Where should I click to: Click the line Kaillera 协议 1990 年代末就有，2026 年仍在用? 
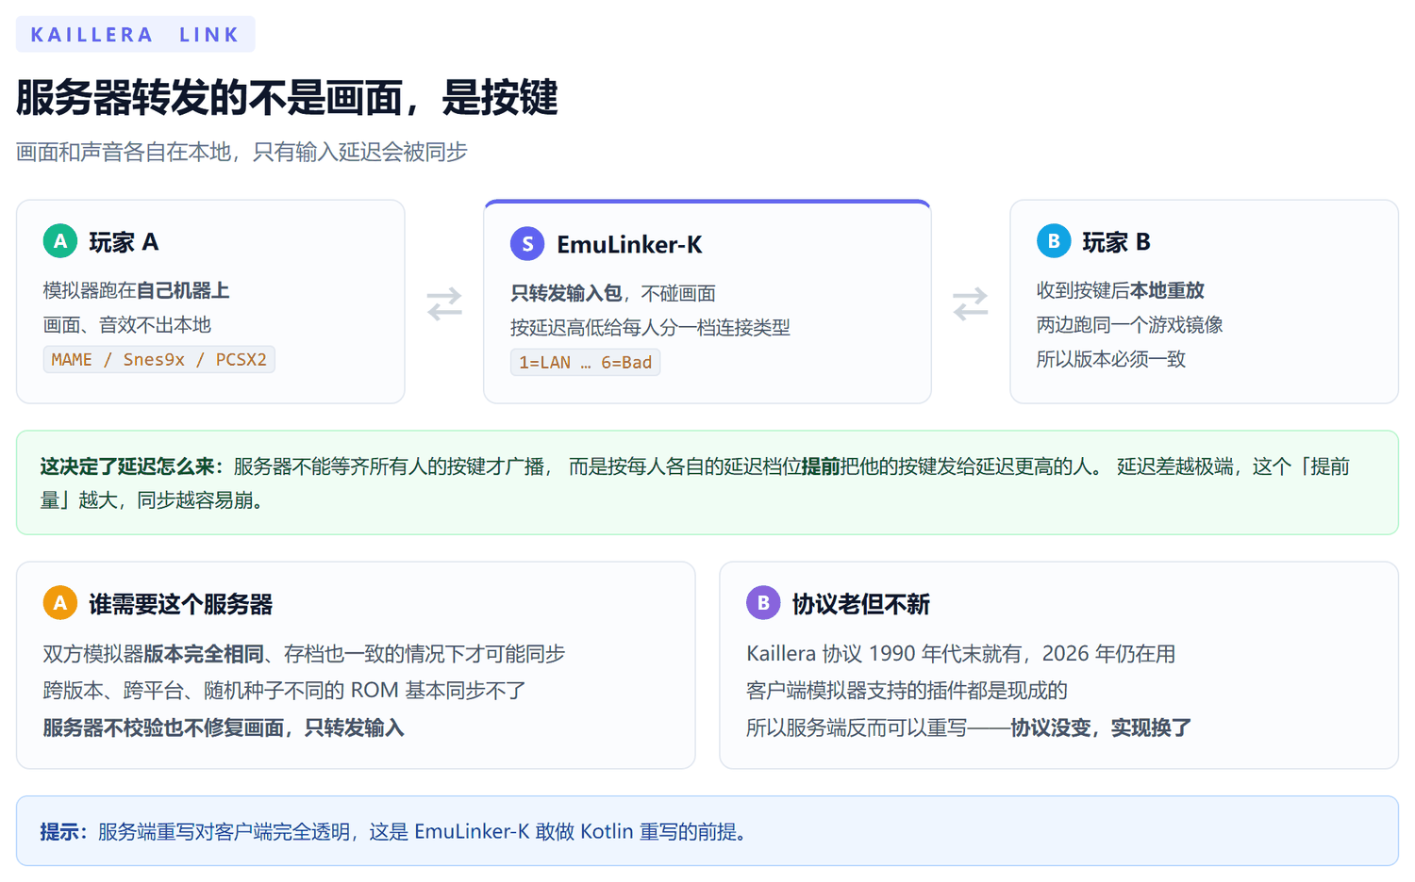[x=960, y=654]
